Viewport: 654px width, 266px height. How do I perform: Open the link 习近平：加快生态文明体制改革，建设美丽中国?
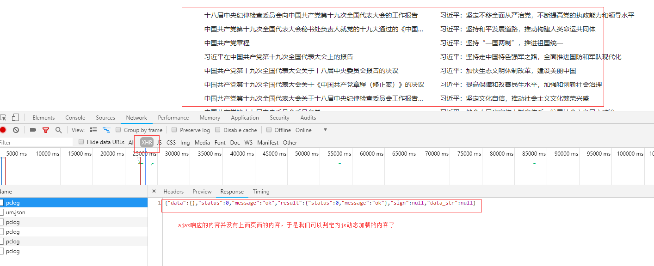508,71
